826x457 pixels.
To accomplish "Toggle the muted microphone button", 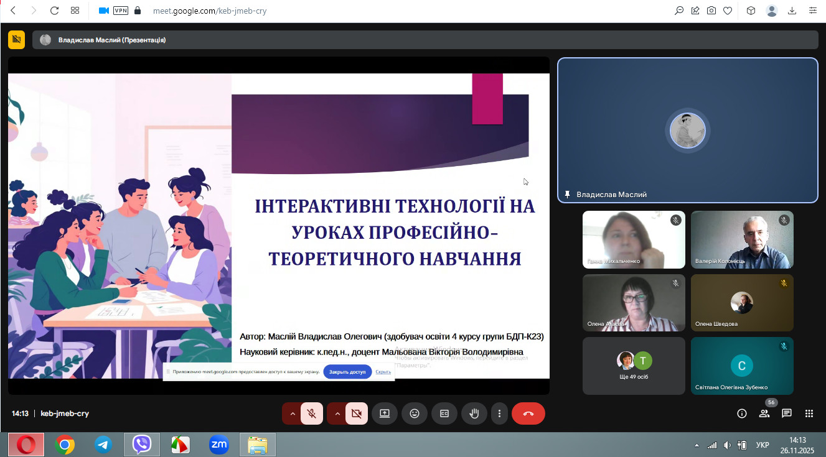I will pos(312,413).
